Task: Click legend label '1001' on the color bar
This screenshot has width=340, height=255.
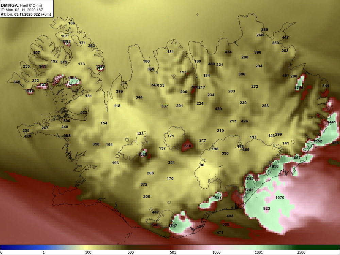Action: pos(259,252)
